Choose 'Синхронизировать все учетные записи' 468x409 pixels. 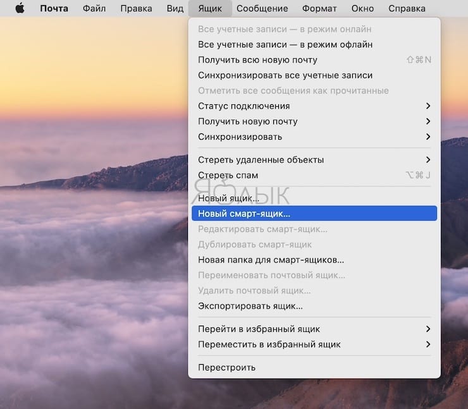(314, 75)
